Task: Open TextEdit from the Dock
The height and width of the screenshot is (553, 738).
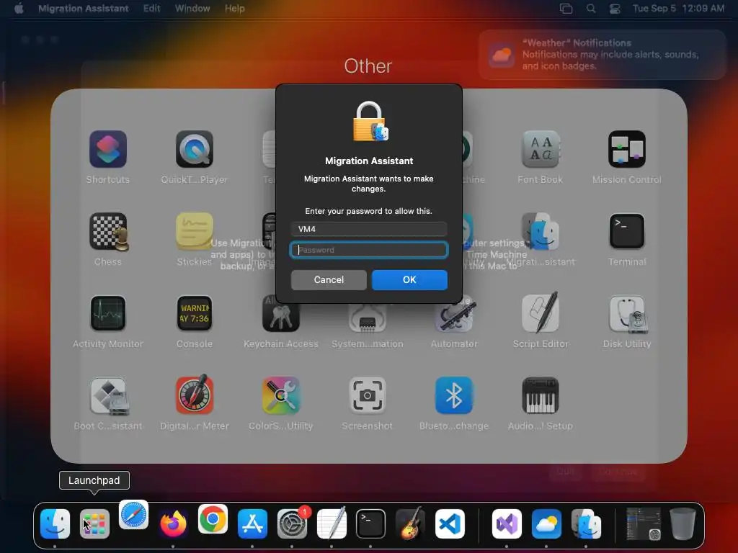Action: pos(332,523)
